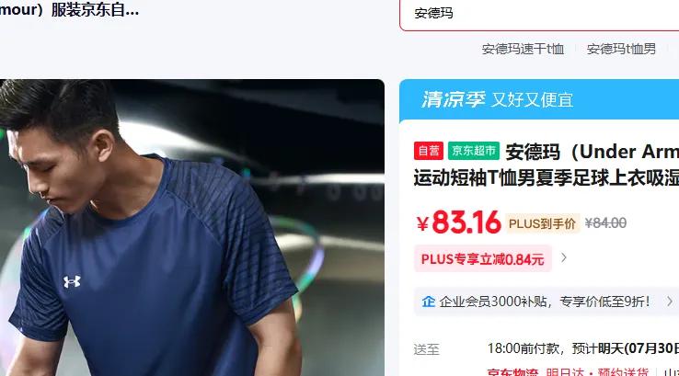
Task: Click the green 京东超市 badge
Action: pyautogui.click(x=474, y=151)
